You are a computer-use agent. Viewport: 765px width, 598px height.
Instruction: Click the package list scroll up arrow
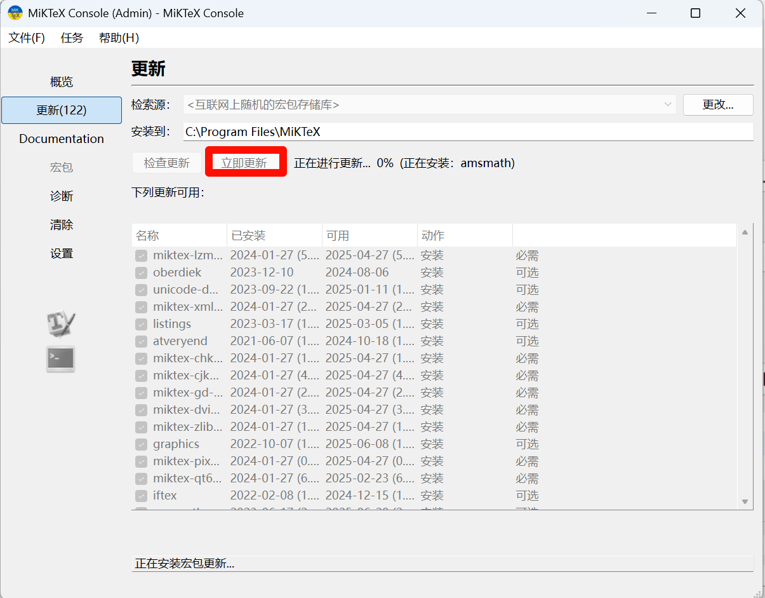(745, 233)
